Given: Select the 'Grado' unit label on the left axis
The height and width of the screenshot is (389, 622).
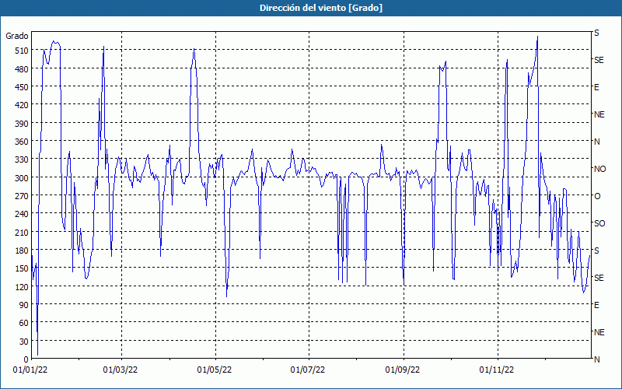Looking at the screenshot, I should (17, 36).
